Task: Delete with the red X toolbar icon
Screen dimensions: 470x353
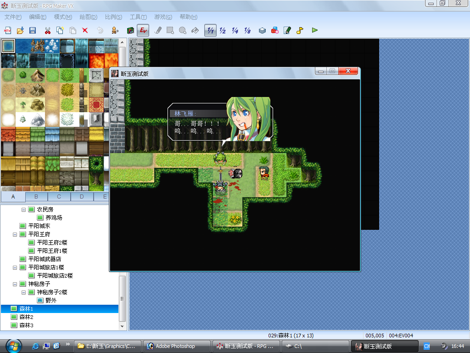Action: coord(85,30)
